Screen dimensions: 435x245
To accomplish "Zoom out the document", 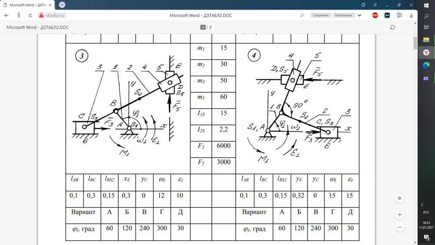I will point(399,227).
